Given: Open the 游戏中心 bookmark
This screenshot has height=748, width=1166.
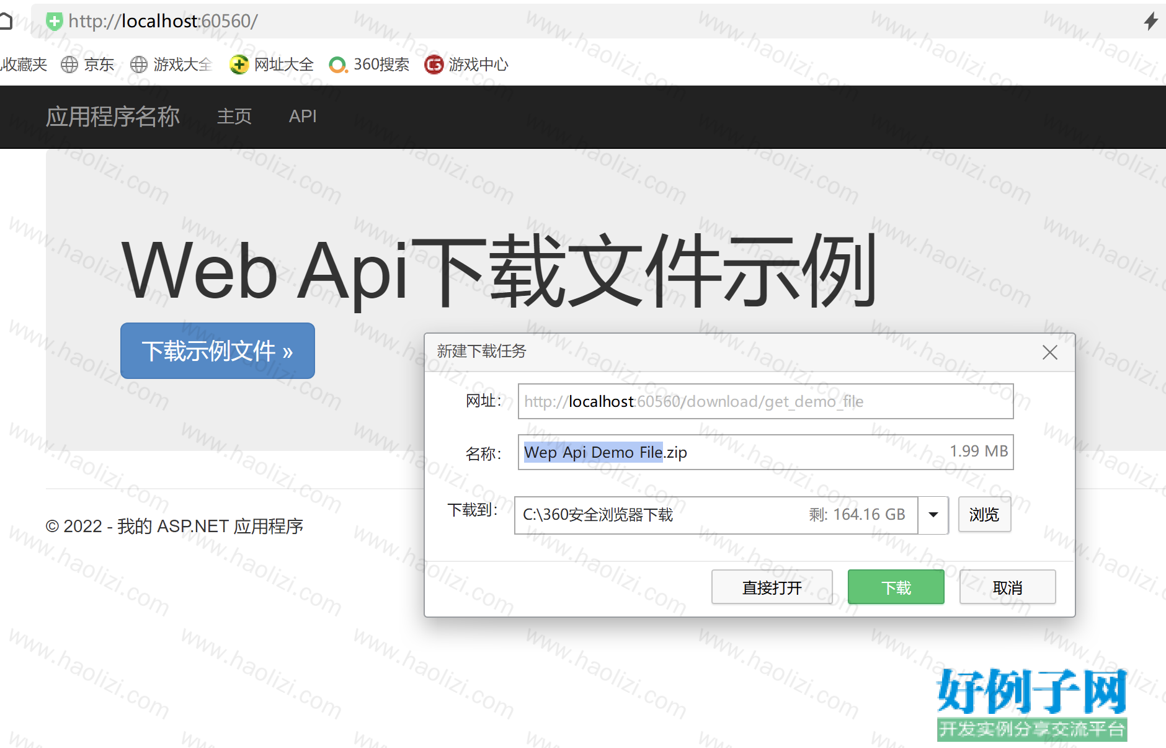Looking at the screenshot, I should 466,65.
